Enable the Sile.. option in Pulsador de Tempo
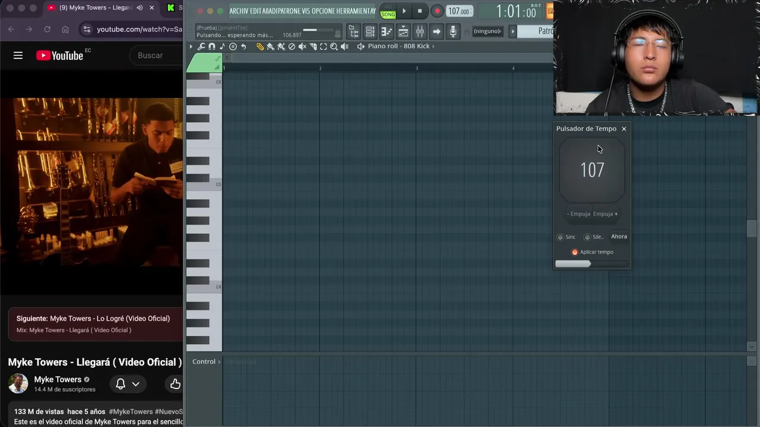This screenshot has height=427, width=760. point(594,237)
